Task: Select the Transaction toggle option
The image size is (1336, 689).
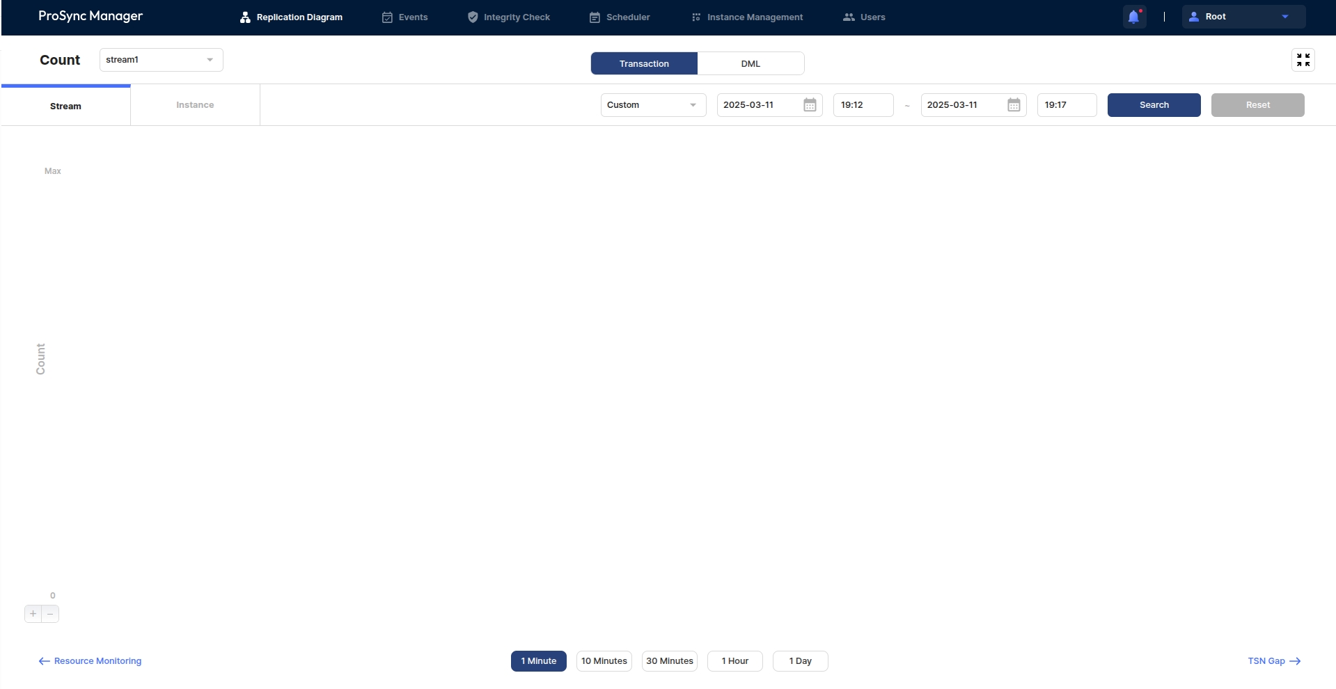Action: point(644,63)
